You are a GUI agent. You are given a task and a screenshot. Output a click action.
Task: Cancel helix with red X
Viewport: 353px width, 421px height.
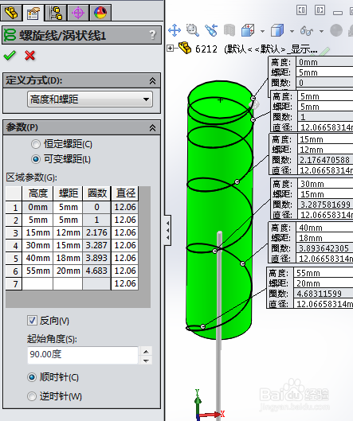pos(29,56)
